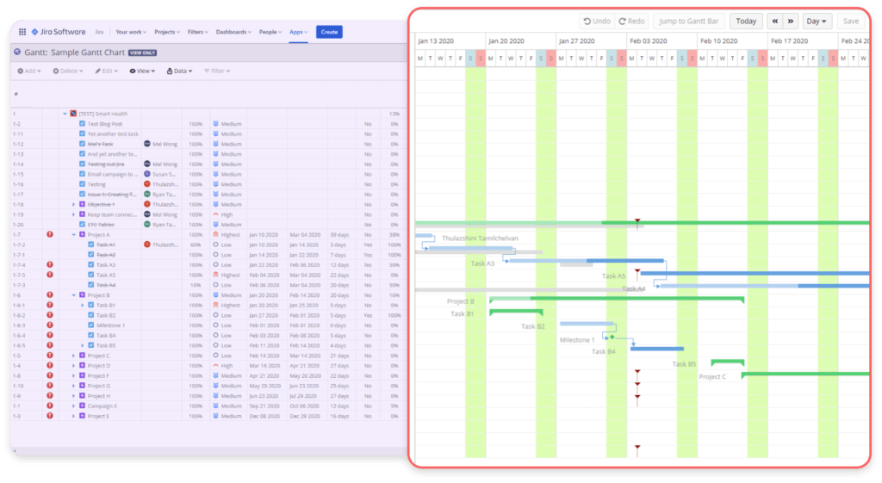
Task: Collapse the [TEST] Smart Health tree
Action: point(65,114)
